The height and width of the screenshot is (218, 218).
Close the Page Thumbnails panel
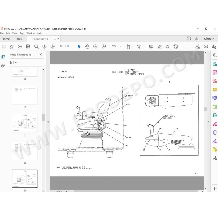(41, 54)
